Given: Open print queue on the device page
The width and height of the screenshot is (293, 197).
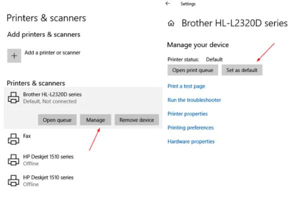Looking at the screenshot, I should click(193, 70).
